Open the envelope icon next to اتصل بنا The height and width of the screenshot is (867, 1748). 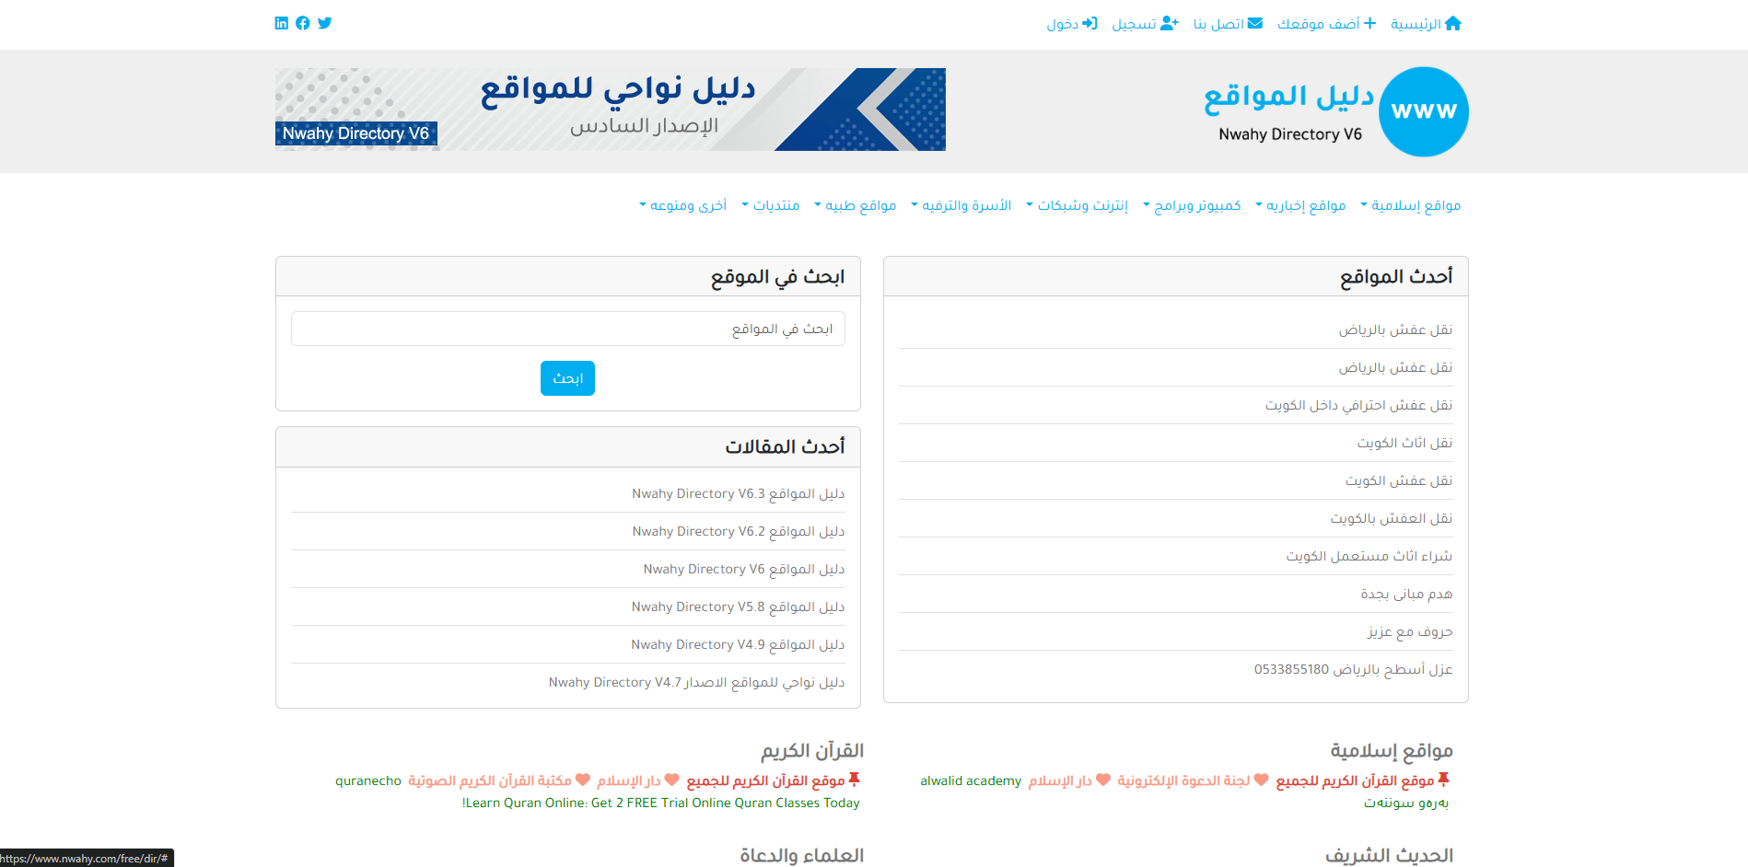point(1253,22)
